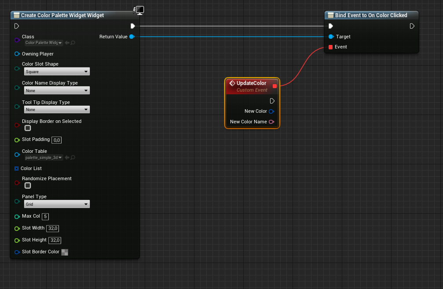Screen dimensions: 443x289
Task: Open the Slot Border Color swatch
Action: pos(65,252)
